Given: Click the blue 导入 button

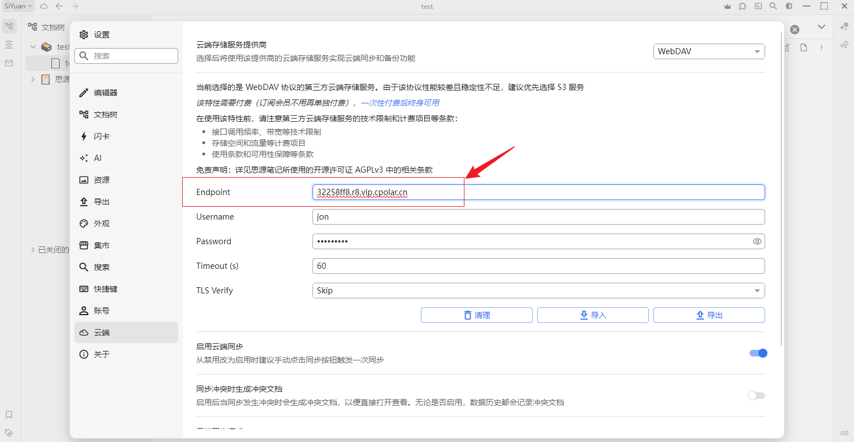Looking at the screenshot, I should [593, 315].
